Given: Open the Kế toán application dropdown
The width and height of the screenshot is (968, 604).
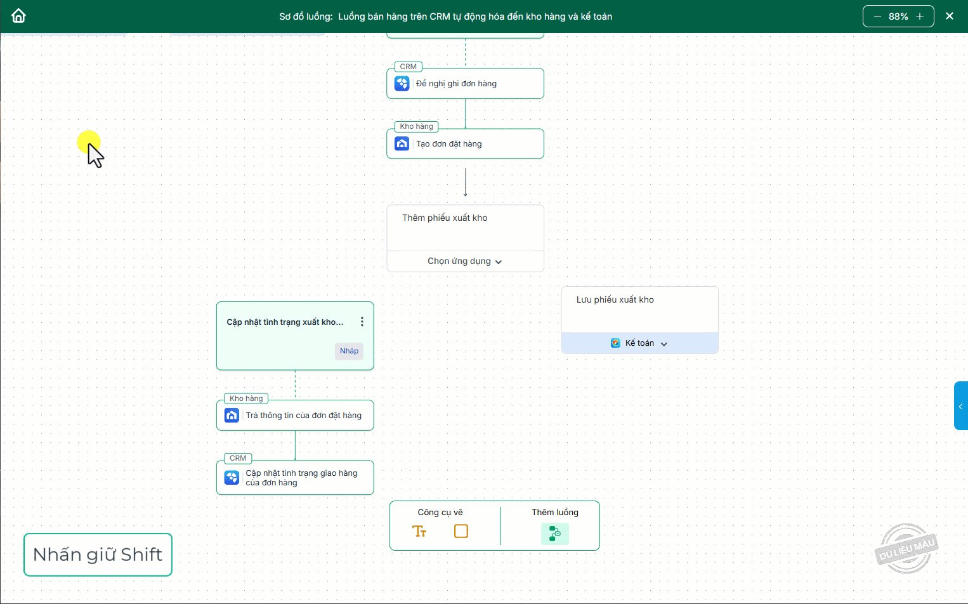Looking at the screenshot, I should tap(639, 343).
